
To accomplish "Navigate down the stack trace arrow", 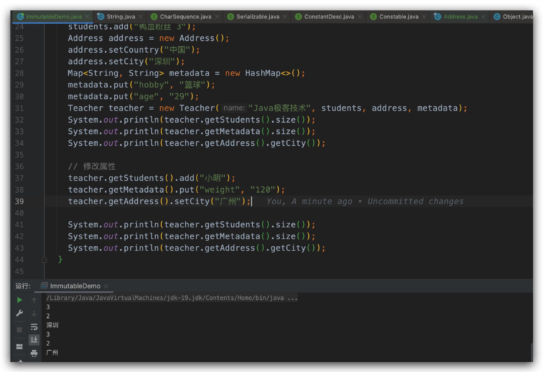I will [34, 314].
